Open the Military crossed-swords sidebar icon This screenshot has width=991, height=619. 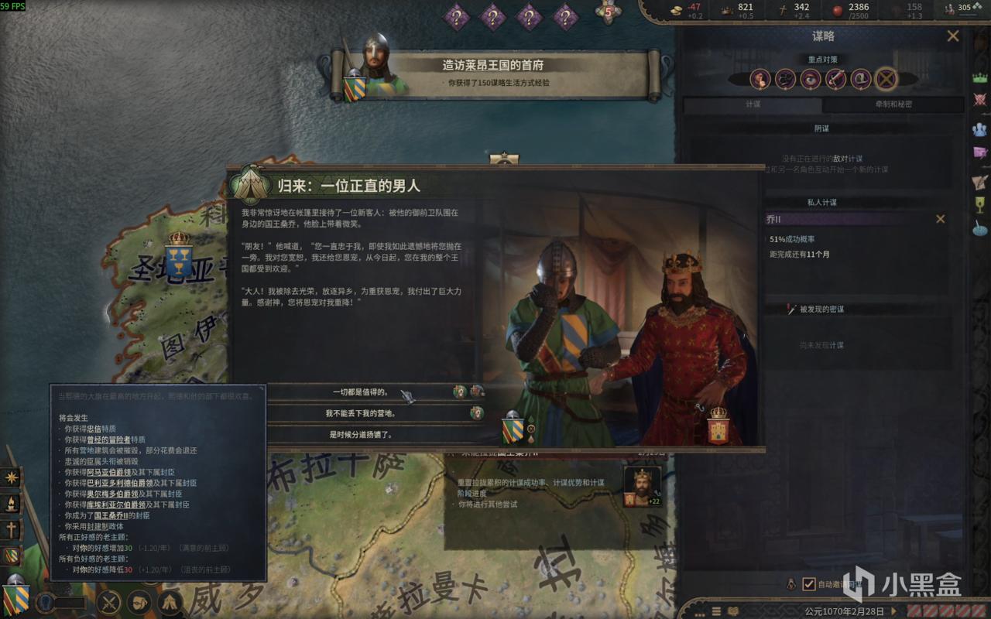point(980,102)
